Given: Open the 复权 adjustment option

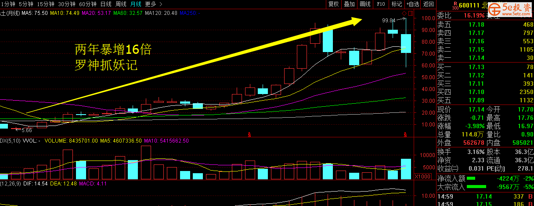Looking at the screenshot, I should [334, 4].
